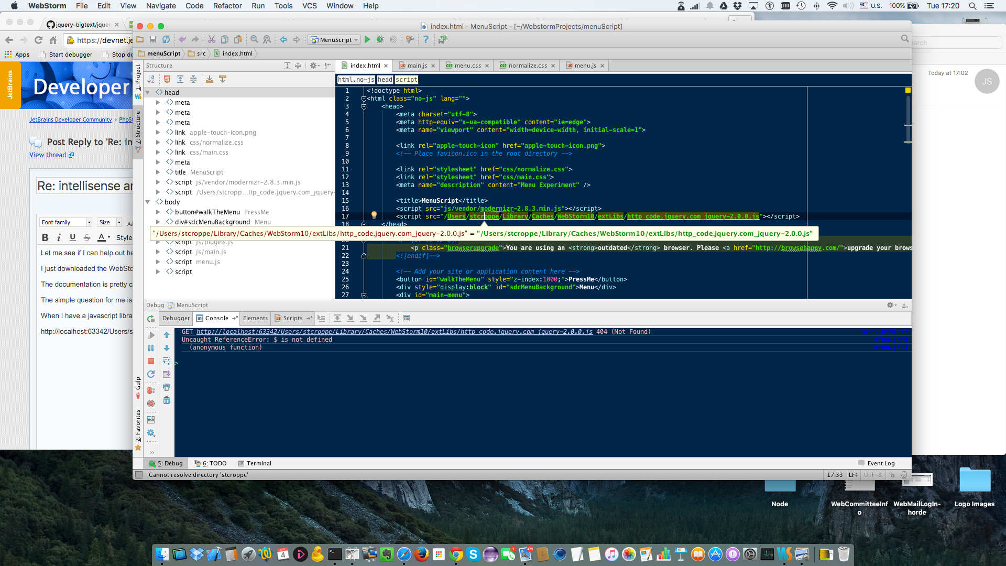
Task: Open the MenuScript run configuration dropdown
Action: click(x=334, y=40)
